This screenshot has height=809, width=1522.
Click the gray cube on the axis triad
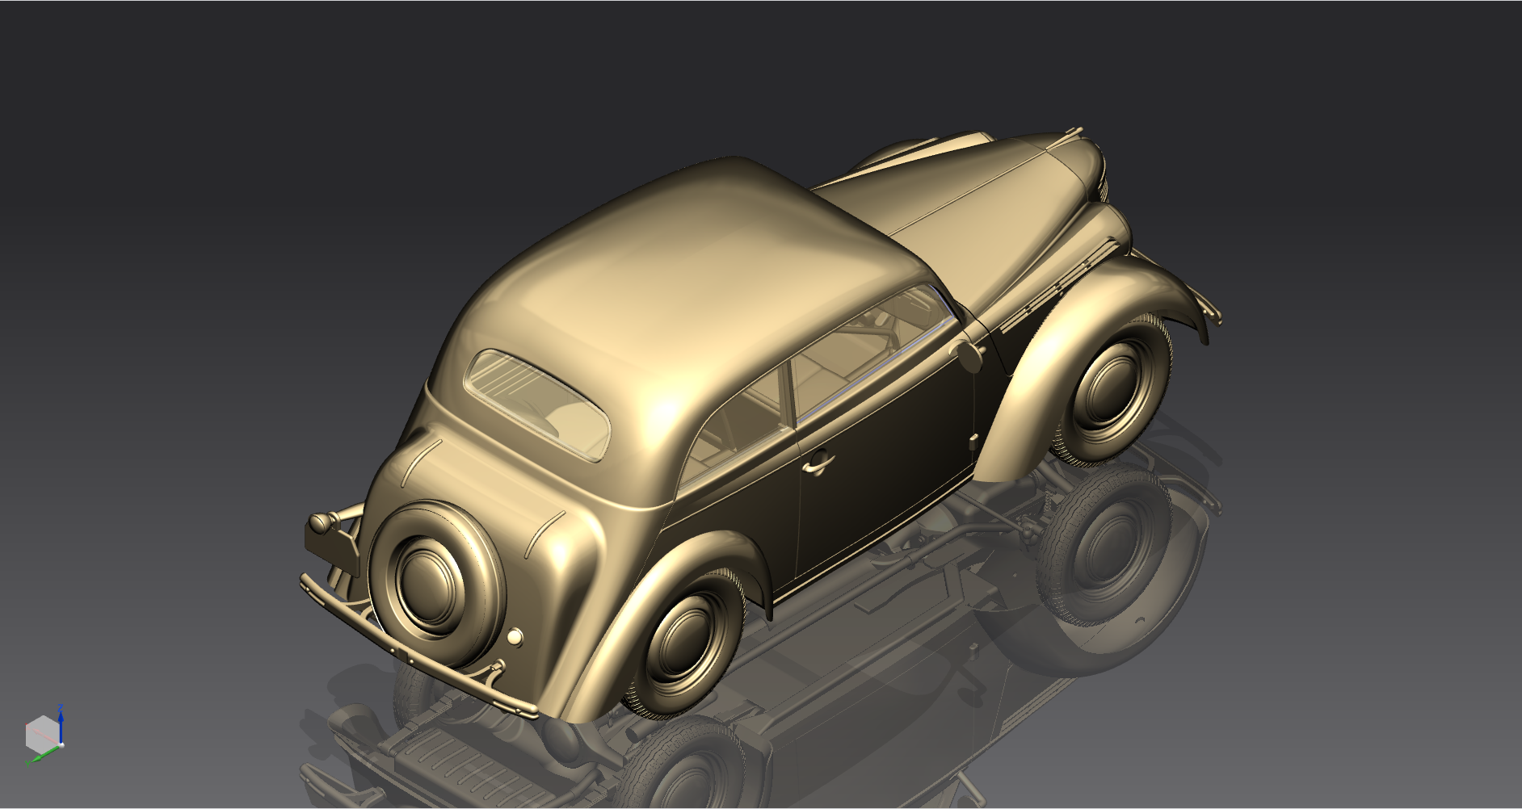[x=40, y=733]
